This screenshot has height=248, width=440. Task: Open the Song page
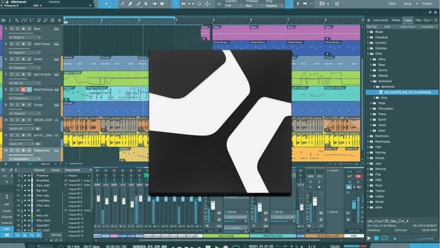click(408, 4)
